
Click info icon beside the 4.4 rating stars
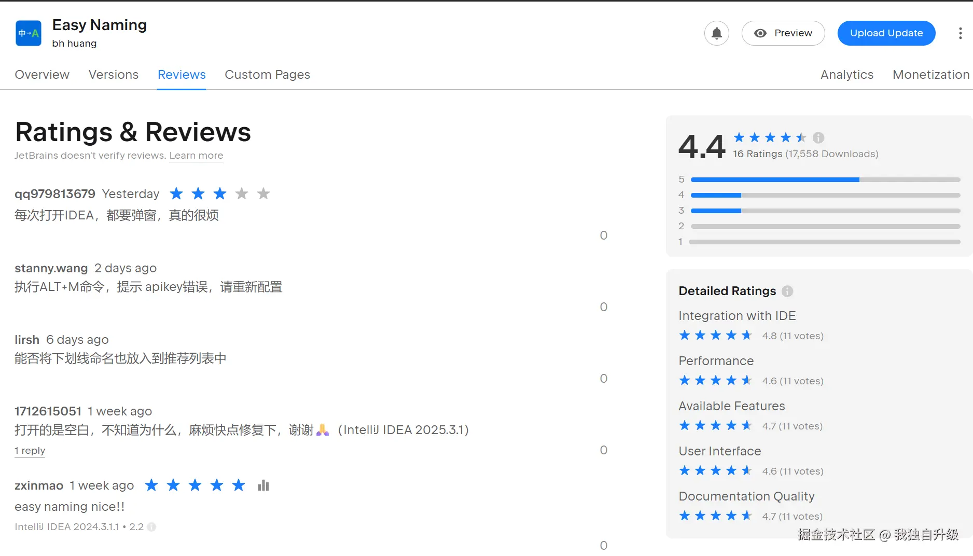(x=818, y=137)
